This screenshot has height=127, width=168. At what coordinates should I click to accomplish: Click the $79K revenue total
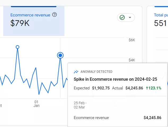[x=20, y=23]
